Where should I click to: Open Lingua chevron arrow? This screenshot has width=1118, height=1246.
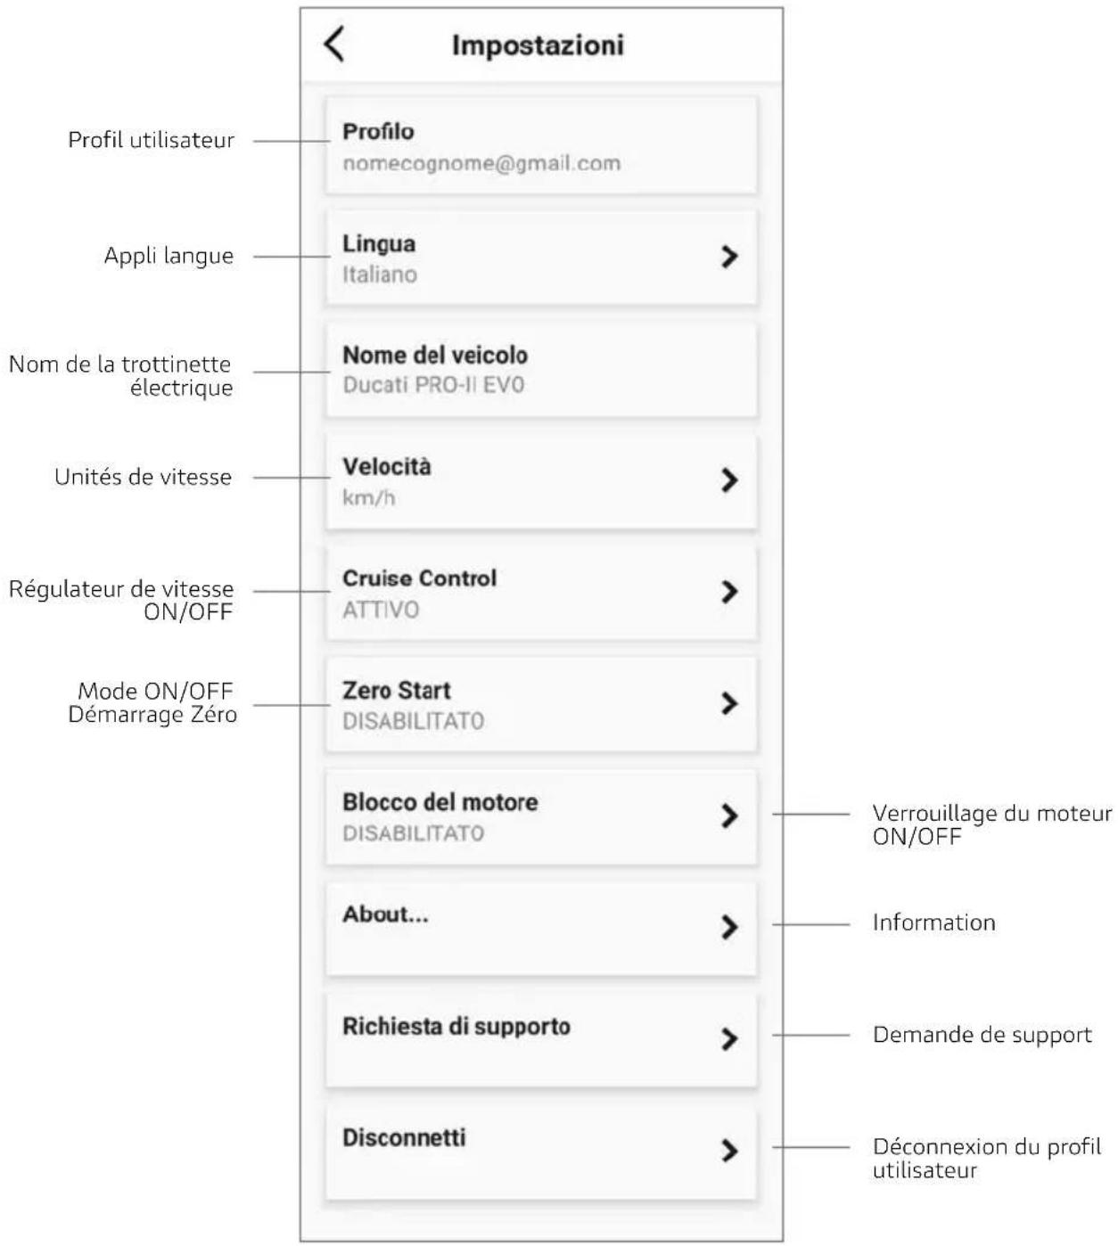729,257
